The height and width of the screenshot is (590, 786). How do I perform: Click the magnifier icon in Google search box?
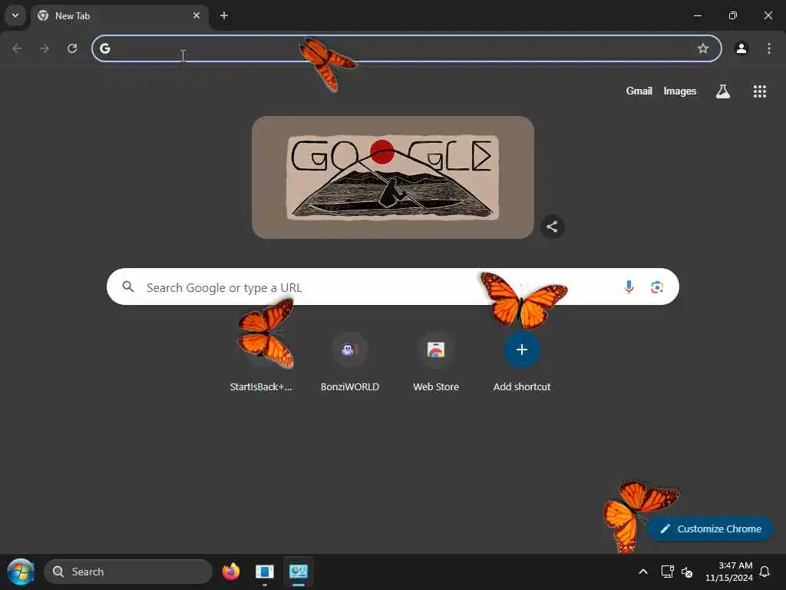tap(128, 287)
